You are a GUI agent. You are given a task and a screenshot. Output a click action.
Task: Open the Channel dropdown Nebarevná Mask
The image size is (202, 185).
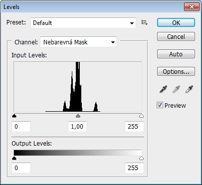[x=79, y=42]
